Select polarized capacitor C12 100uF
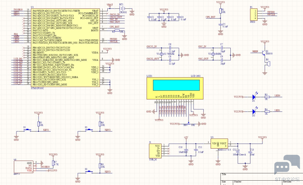This screenshot has width=303, height=185. 238,151
